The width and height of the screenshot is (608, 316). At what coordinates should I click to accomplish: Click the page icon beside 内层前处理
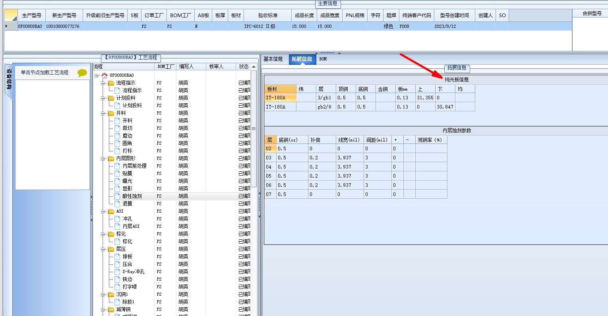(x=117, y=166)
